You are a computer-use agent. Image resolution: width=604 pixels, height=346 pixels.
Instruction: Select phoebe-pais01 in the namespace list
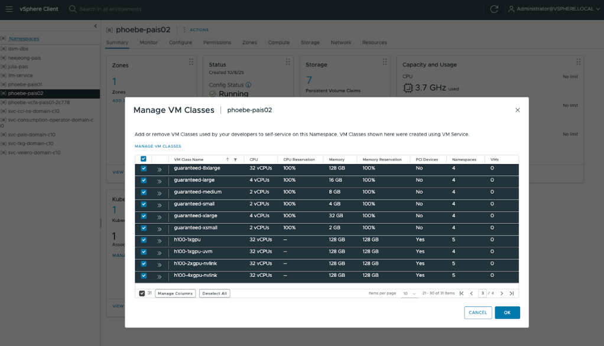[x=25, y=84]
